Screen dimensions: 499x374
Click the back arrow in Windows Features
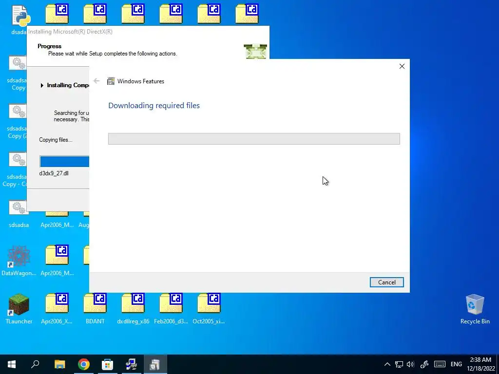point(96,81)
